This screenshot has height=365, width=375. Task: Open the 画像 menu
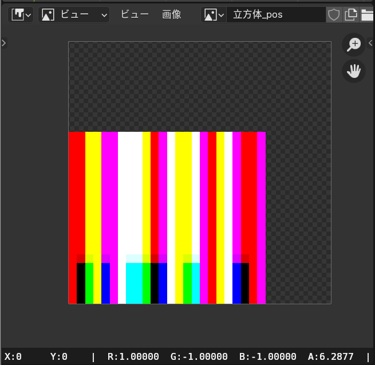[172, 15]
